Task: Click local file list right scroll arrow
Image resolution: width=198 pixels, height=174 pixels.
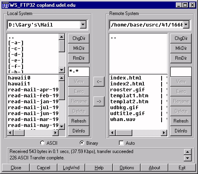Action: pos(55,132)
